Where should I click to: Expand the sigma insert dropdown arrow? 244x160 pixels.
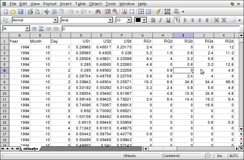(183, 12)
